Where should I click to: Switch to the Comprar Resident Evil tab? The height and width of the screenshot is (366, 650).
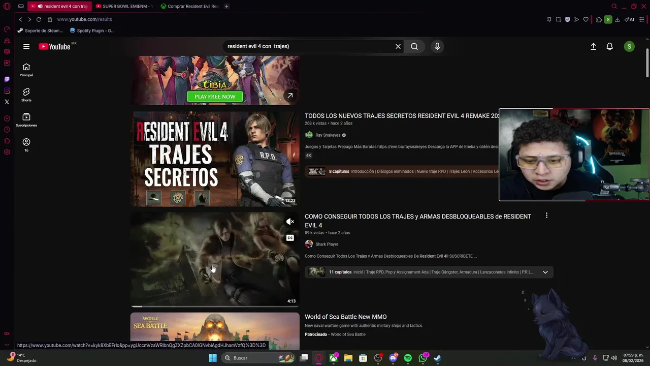pyautogui.click(x=189, y=6)
